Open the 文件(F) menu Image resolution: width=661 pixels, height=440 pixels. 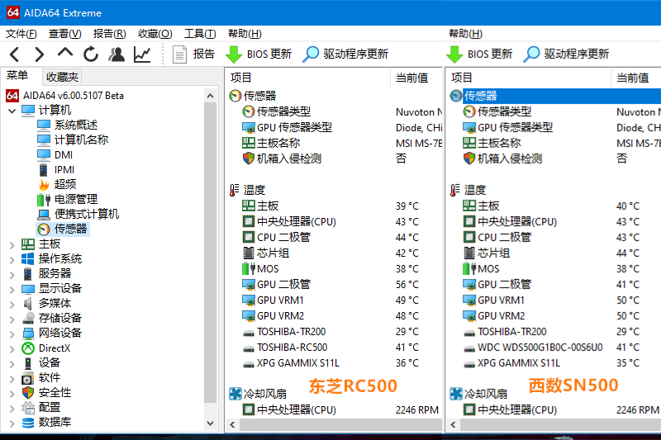coord(21,34)
